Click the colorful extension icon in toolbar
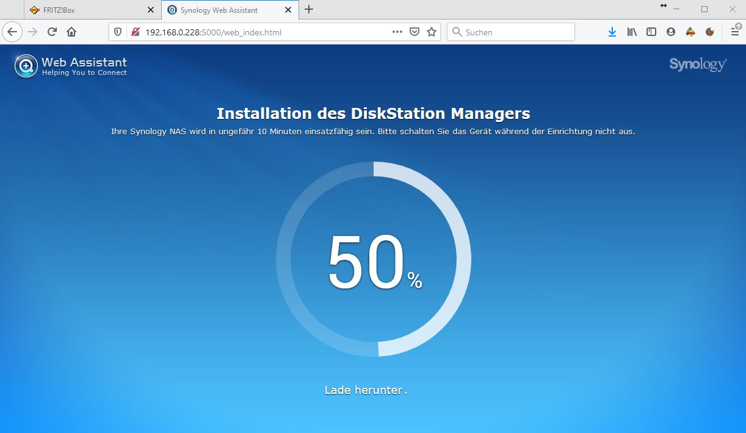The width and height of the screenshot is (746, 433). [x=690, y=32]
